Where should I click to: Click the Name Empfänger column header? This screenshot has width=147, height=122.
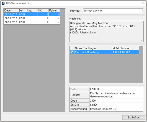[93, 48]
